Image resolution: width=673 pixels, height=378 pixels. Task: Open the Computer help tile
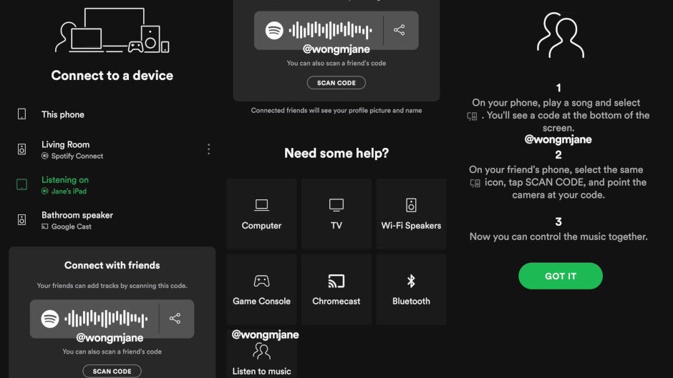[x=261, y=214]
